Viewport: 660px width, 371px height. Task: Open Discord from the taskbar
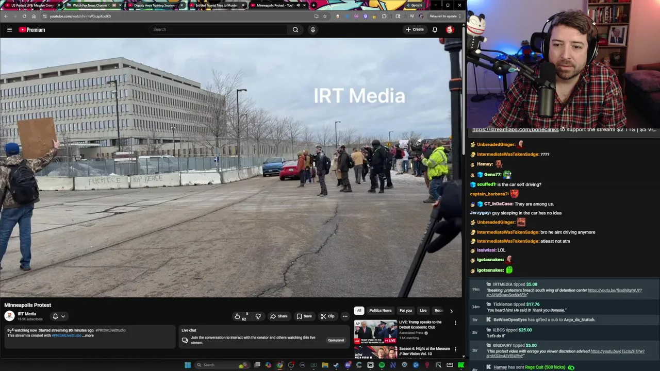[348, 365]
